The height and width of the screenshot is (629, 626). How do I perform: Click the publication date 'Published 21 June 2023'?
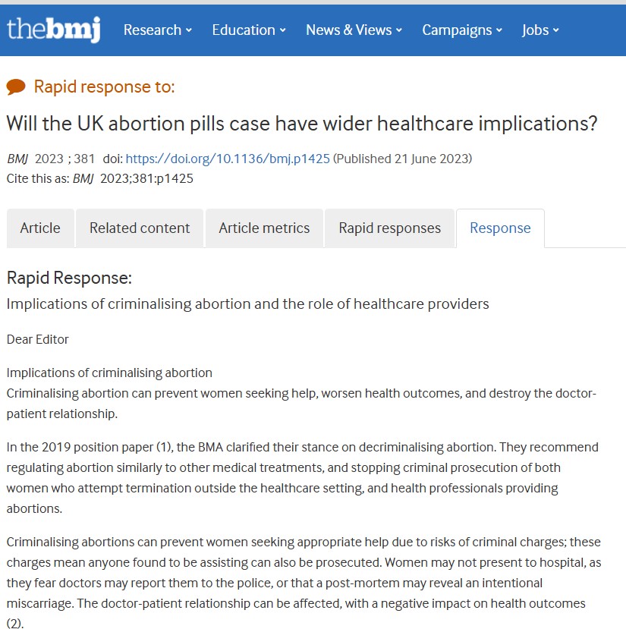[x=402, y=159]
